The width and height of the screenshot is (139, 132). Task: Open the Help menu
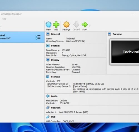click(x=4, y=19)
